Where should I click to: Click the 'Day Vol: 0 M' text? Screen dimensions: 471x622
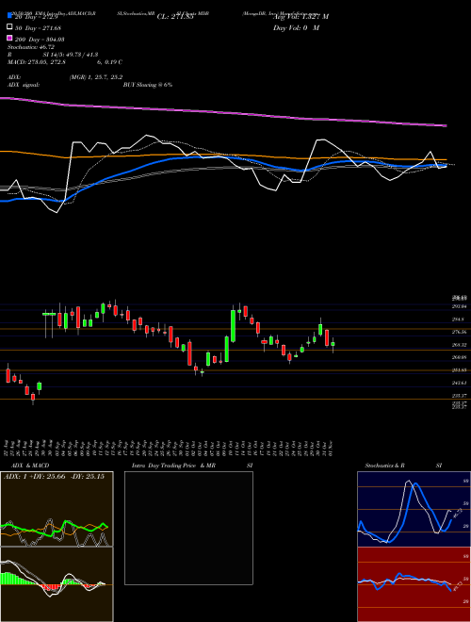296,28
